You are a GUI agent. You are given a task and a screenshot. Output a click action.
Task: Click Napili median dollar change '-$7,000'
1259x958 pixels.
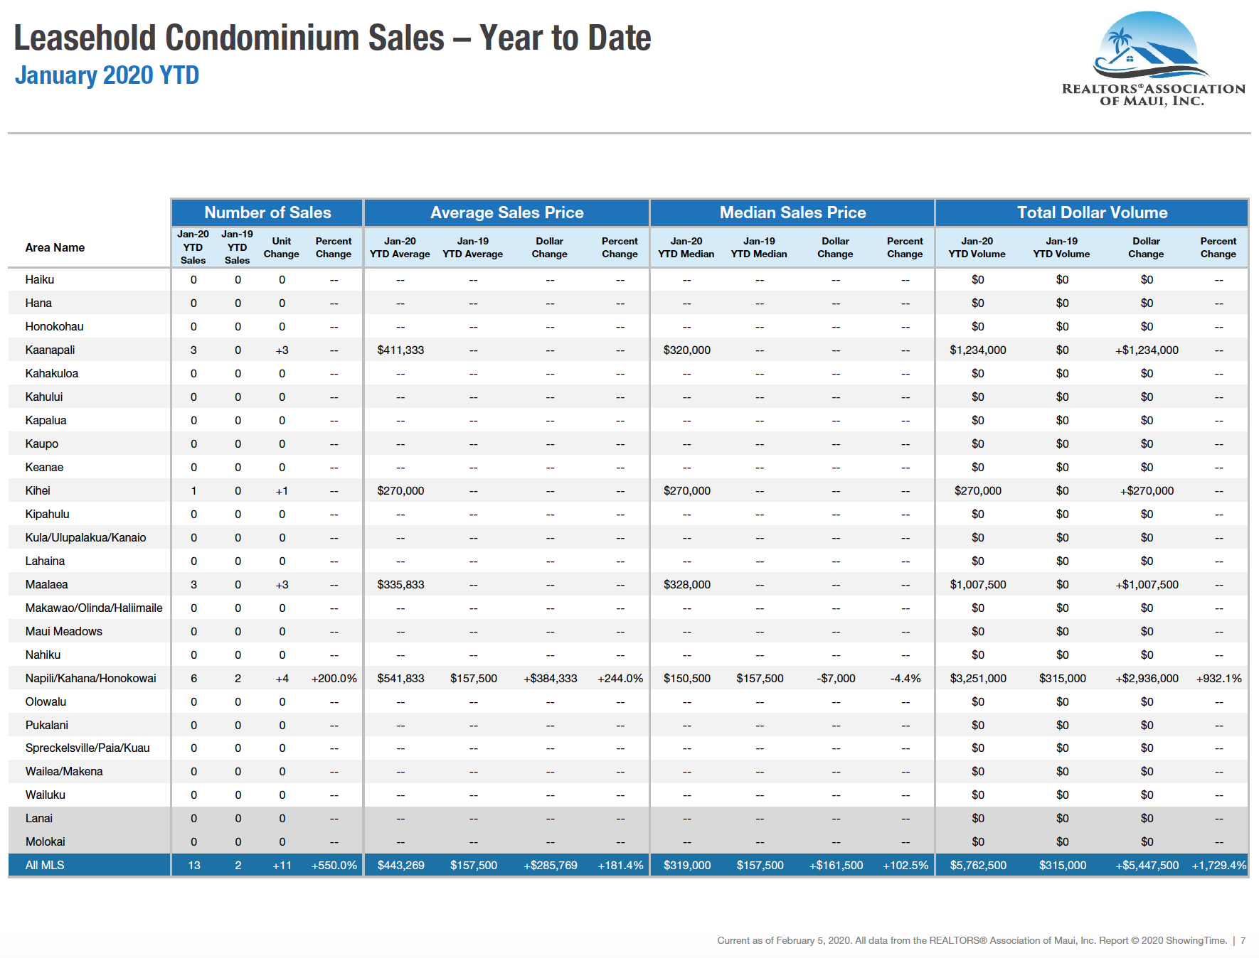coord(836,678)
